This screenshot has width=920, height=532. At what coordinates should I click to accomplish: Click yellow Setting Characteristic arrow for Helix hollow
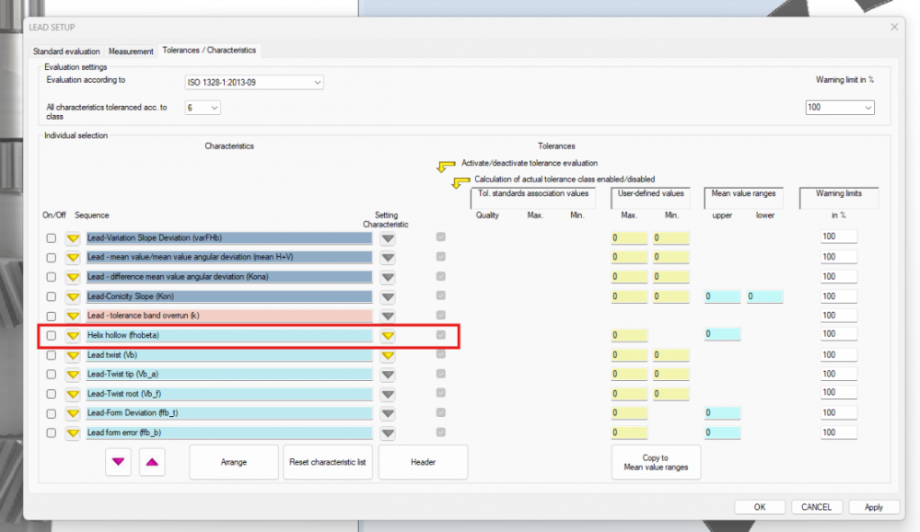tap(388, 336)
